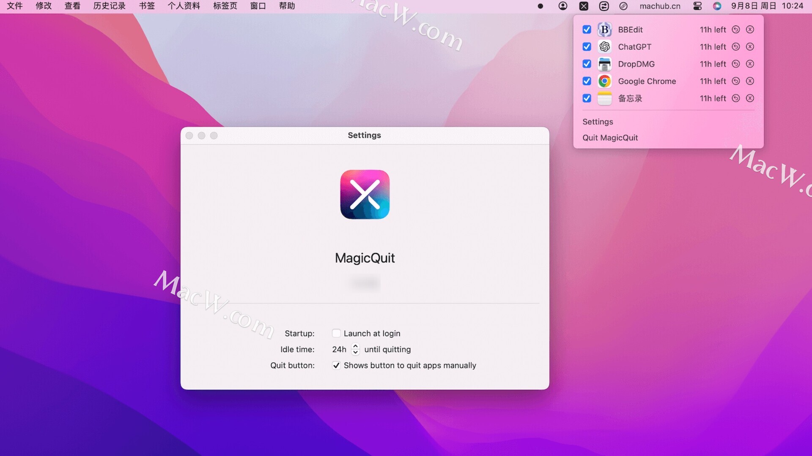
Task: Click the black dot menu bar icon
Action: coord(540,6)
